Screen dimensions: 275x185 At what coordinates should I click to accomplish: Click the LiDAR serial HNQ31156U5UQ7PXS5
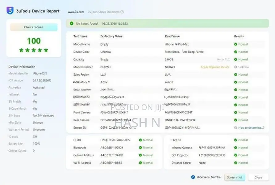(115, 140)
